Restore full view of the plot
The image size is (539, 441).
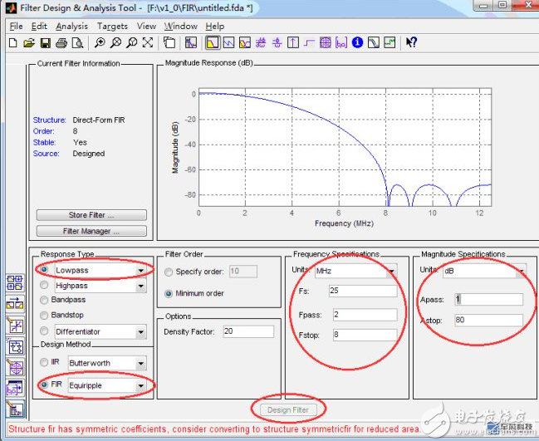point(148,43)
